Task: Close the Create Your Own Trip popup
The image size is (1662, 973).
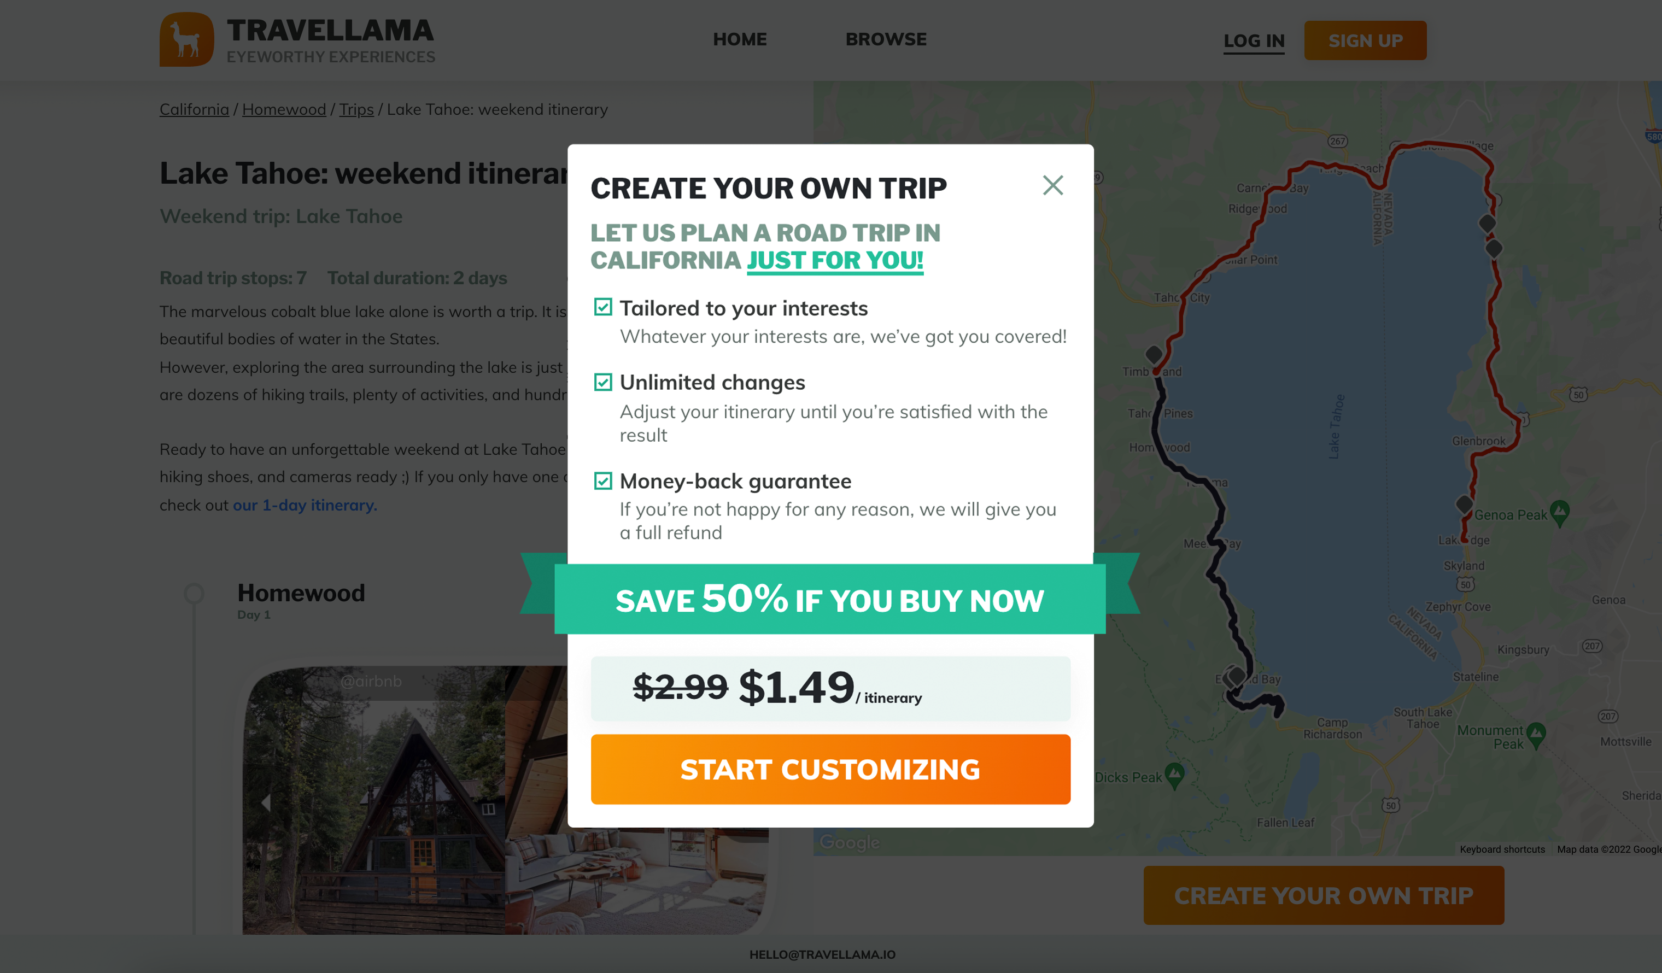Action: coord(1052,185)
